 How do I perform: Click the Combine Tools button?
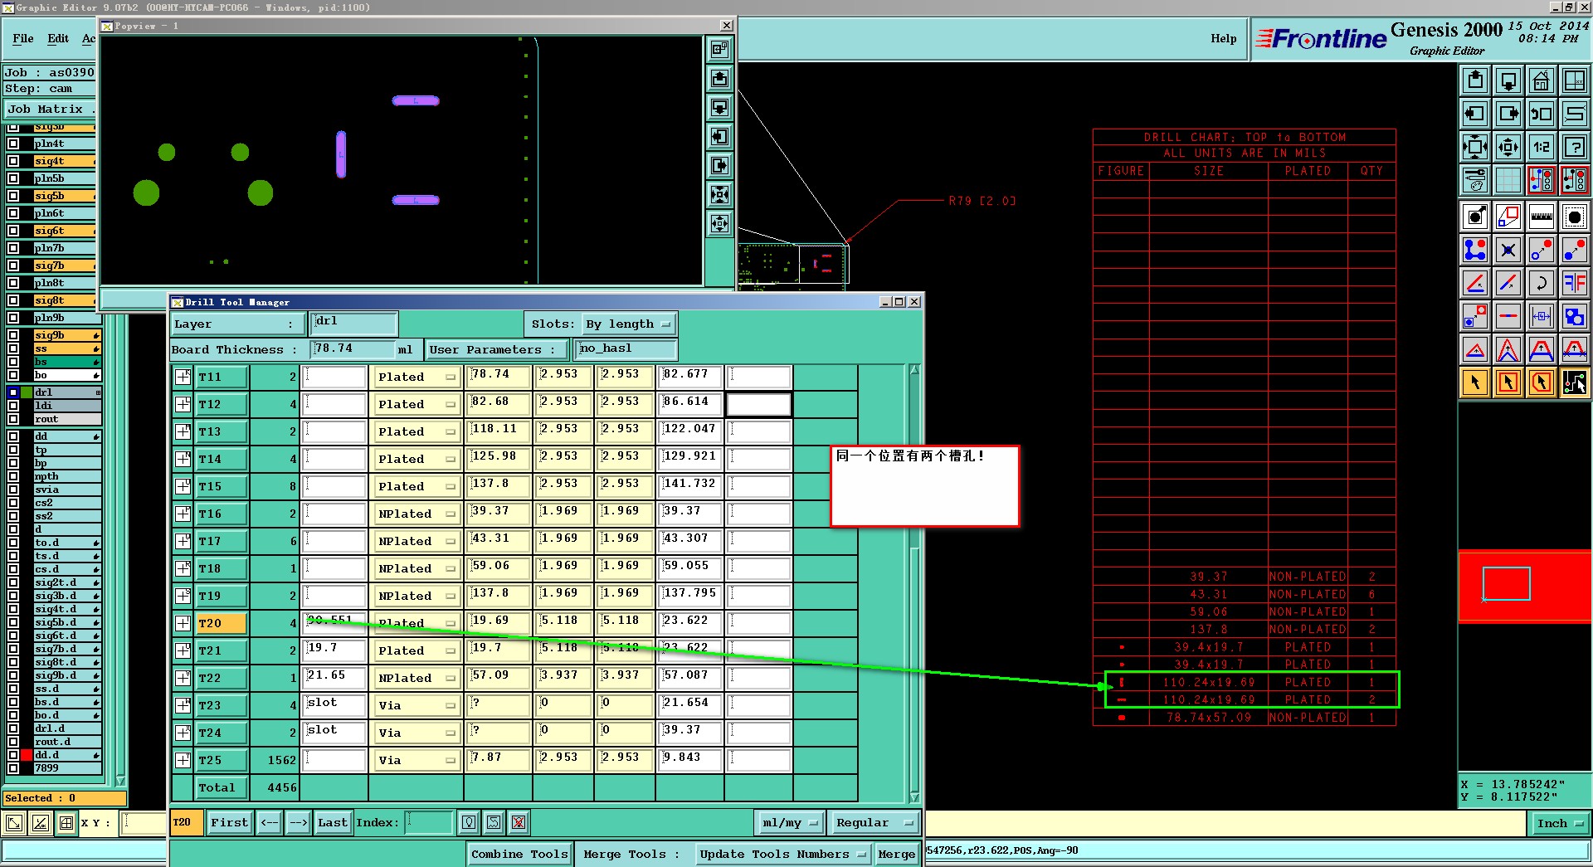[519, 855]
